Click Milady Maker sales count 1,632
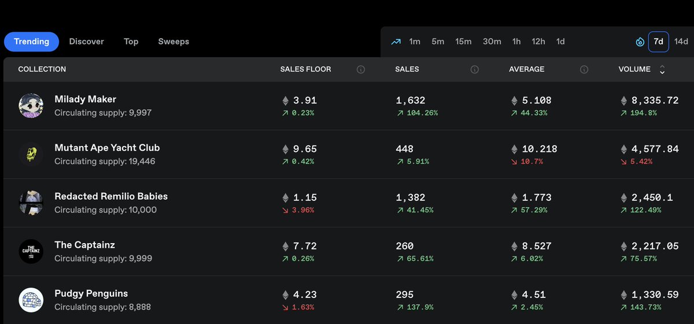This screenshot has height=324, width=694. (x=411, y=100)
